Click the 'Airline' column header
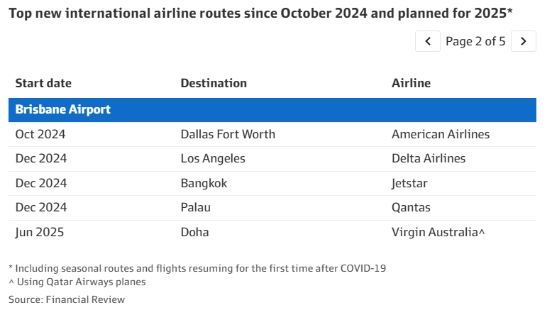 (411, 83)
